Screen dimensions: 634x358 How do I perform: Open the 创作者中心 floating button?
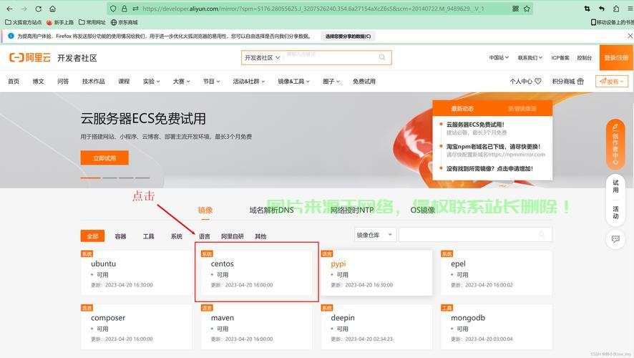[x=615, y=143]
